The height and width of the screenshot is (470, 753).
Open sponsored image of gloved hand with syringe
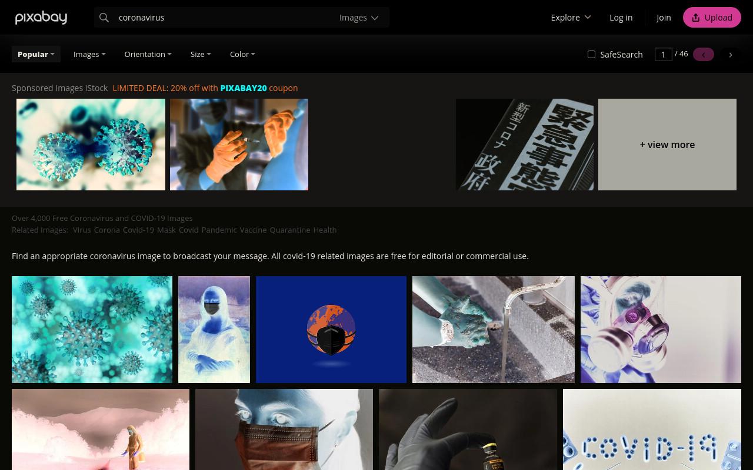(239, 145)
